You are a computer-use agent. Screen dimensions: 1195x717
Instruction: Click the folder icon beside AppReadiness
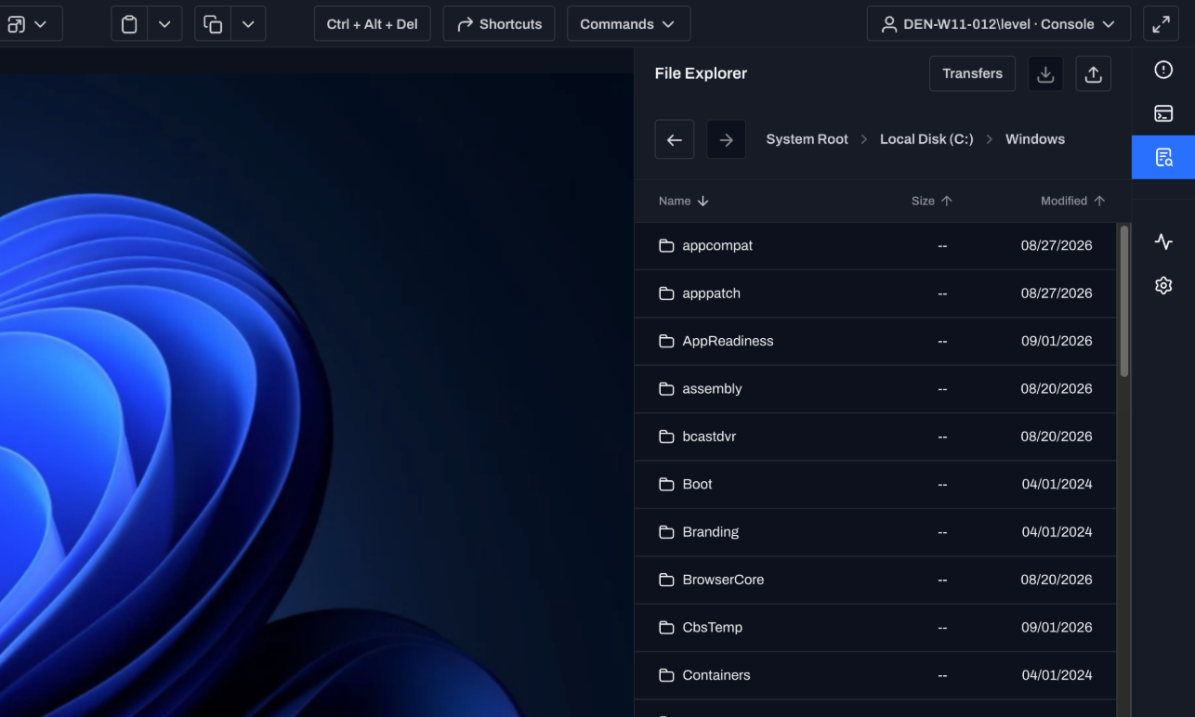[666, 341]
